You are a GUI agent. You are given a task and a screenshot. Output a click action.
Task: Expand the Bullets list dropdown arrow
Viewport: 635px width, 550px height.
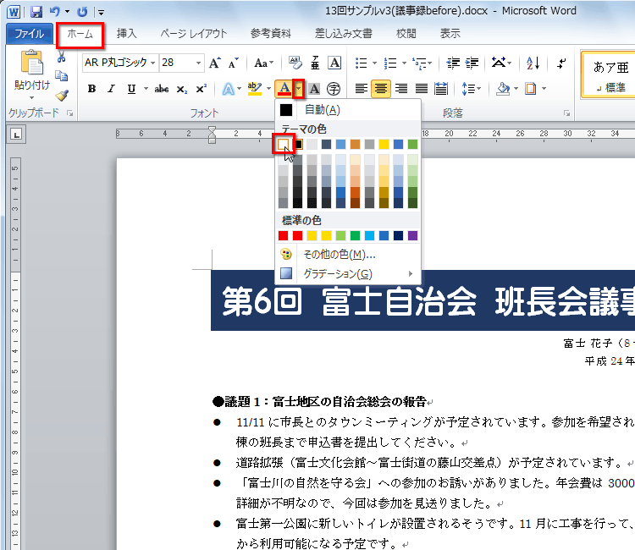[x=374, y=63]
